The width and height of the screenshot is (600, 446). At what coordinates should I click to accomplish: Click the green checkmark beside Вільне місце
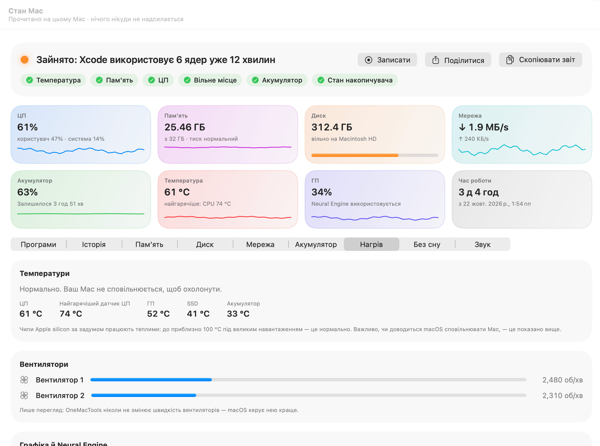click(187, 80)
